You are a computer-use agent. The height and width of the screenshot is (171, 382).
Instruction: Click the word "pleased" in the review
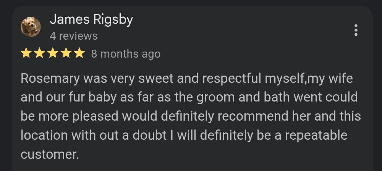(92, 116)
